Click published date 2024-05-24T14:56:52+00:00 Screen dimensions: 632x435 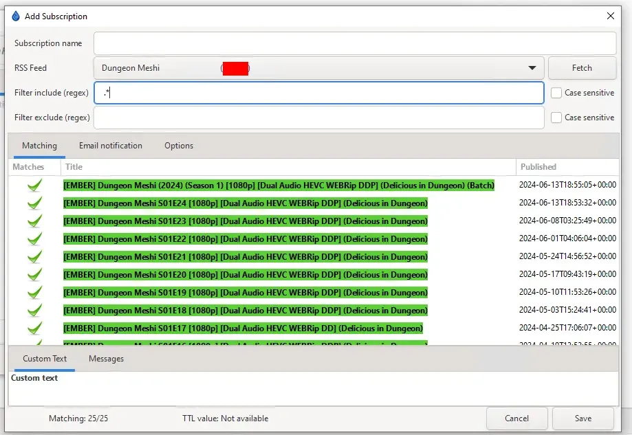pos(567,256)
